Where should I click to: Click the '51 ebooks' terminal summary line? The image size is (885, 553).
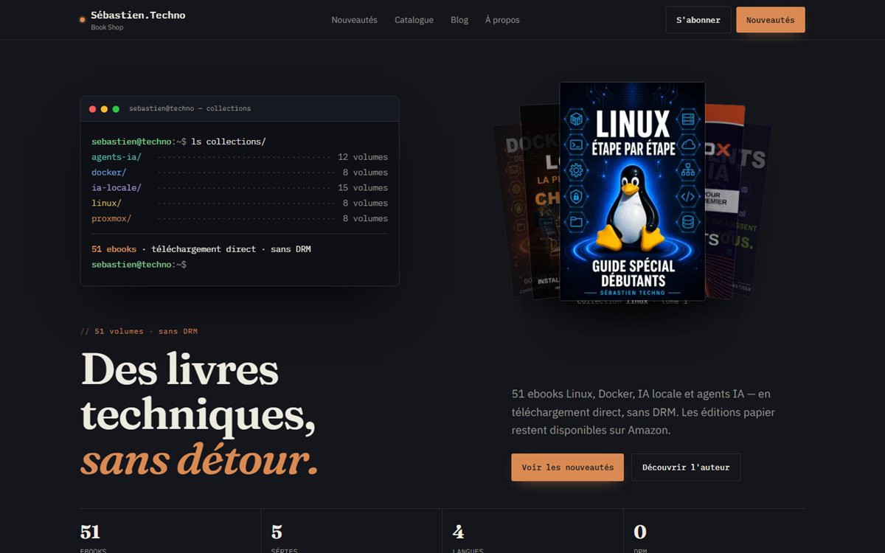(x=201, y=249)
